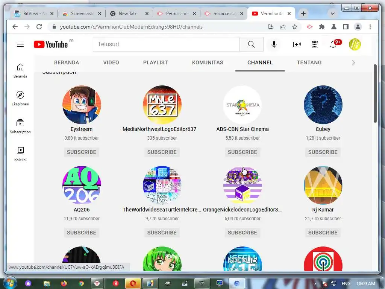Open Star Cinema channel avatar

243,105
